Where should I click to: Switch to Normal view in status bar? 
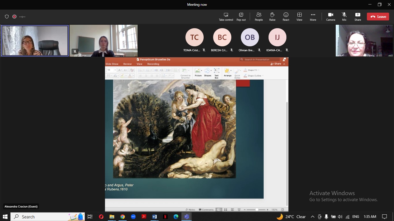[x=219, y=210]
